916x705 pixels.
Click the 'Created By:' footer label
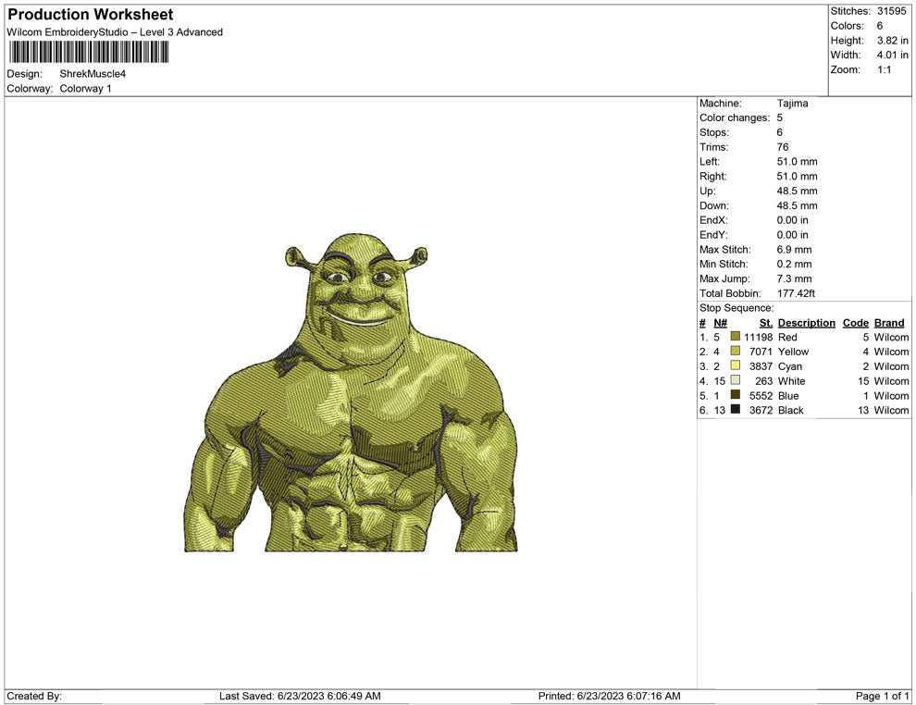(34, 696)
